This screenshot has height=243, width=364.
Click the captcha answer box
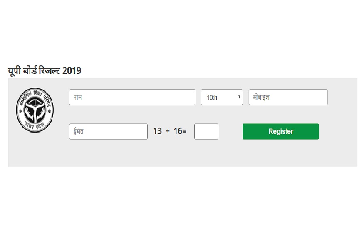pos(206,131)
